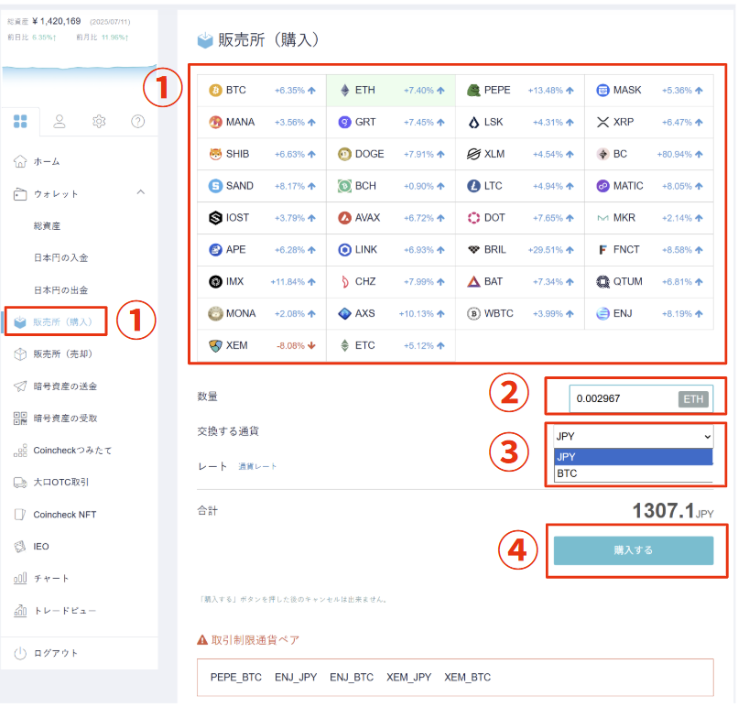Choose JPY option in currency list
Viewport: 738px width, 707px height.
coord(633,457)
